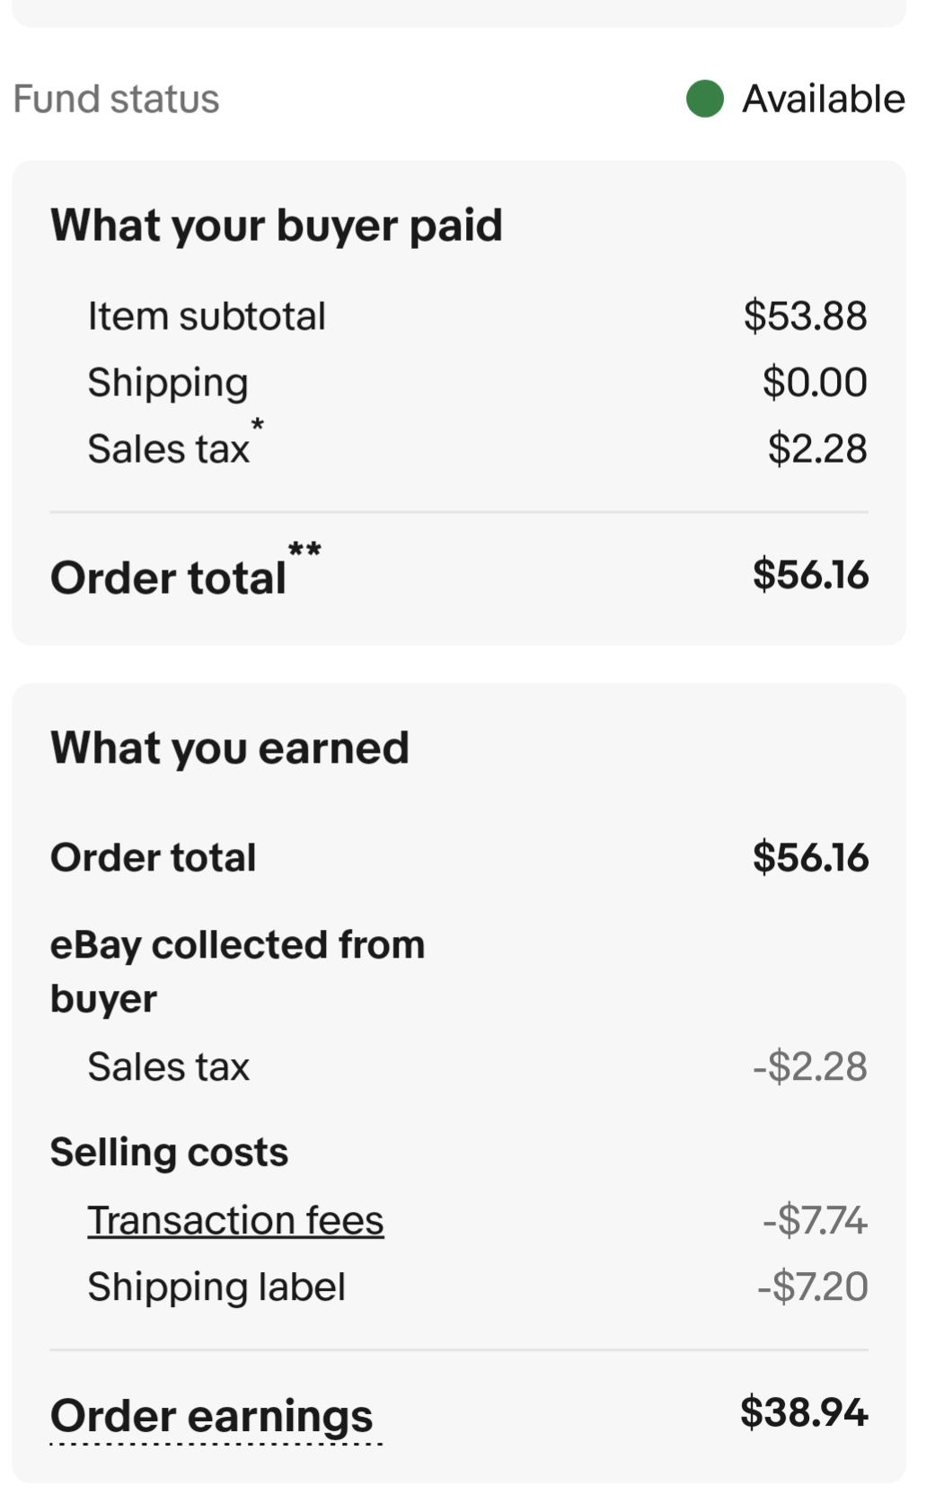
Task: Open the Transaction fees breakdown link
Action: [x=234, y=1219]
